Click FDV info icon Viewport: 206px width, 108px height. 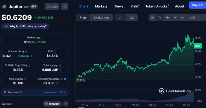pos(55,52)
